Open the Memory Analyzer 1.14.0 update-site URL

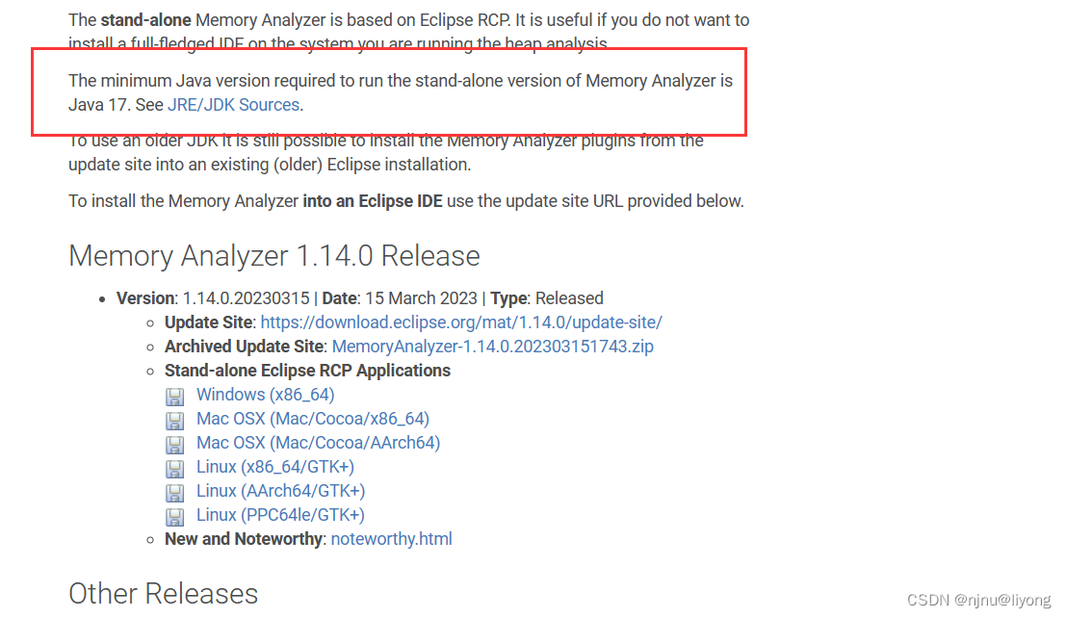pyautogui.click(x=461, y=322)
